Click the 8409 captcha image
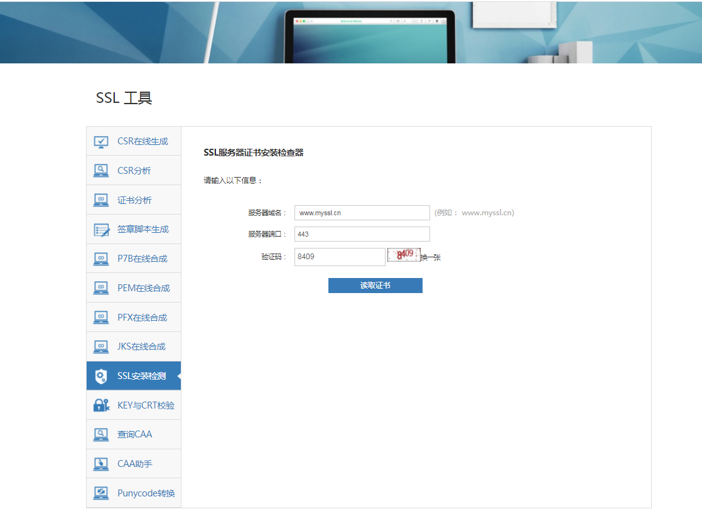 (x=404, y=255)
